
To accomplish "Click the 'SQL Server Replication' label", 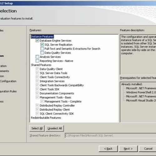I will 58,45.
